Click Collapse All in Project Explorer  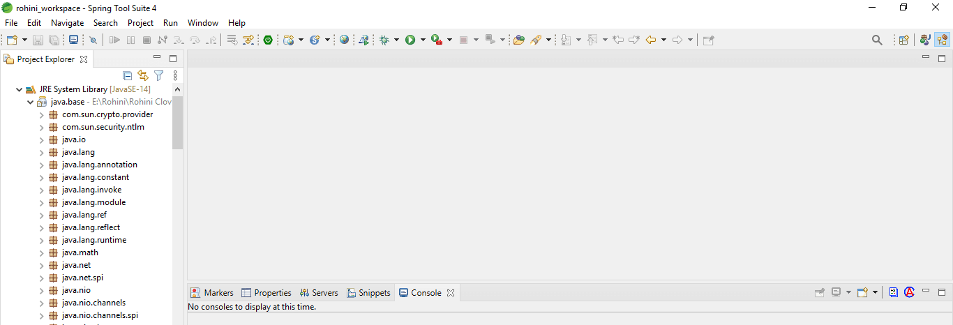(x=127, y=75)
